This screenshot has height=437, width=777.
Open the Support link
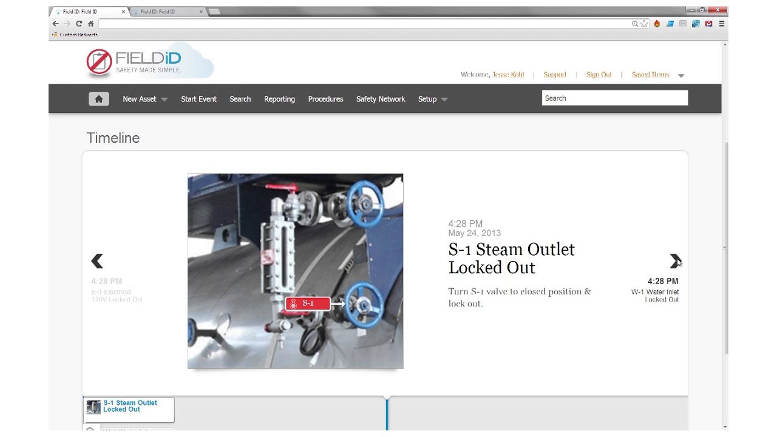555,75
